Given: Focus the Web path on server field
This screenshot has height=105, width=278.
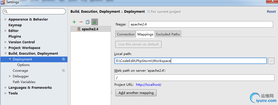Looking at the screenshot, I should point(194,78).
